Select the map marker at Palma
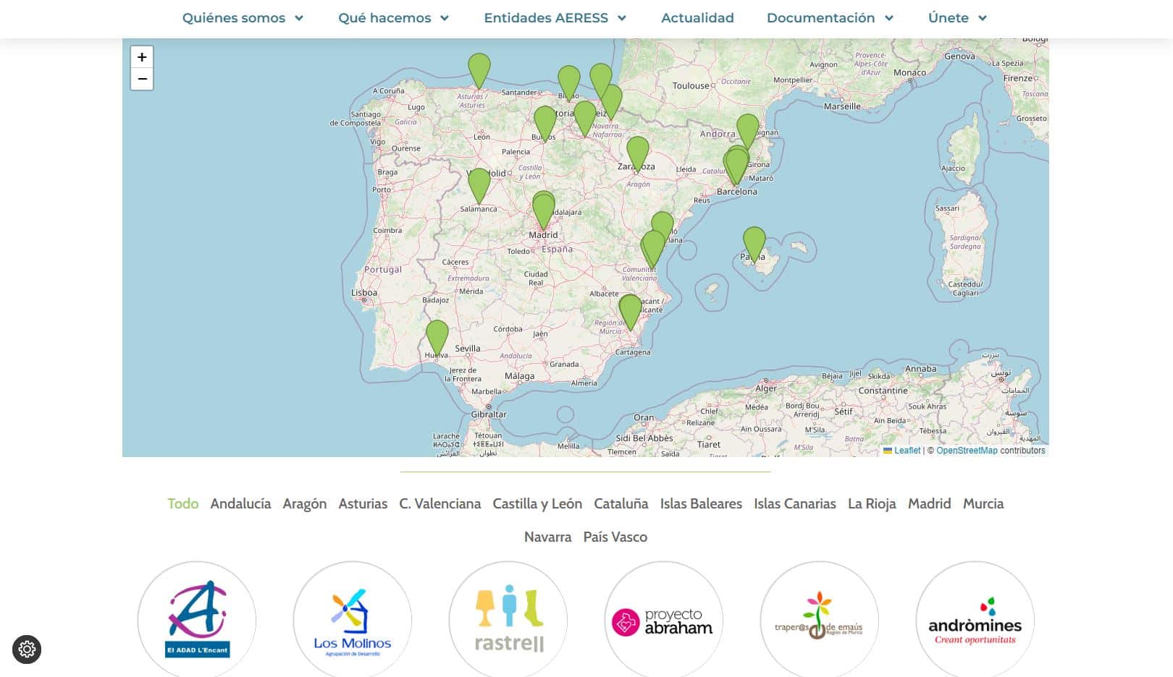 [x=754, y=244]
